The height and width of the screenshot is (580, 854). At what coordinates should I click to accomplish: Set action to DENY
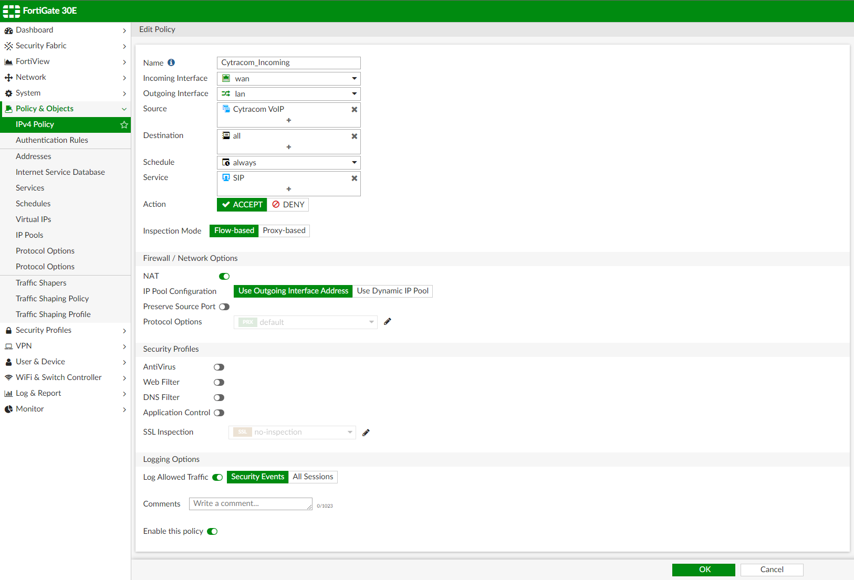[x=288, y=205]
